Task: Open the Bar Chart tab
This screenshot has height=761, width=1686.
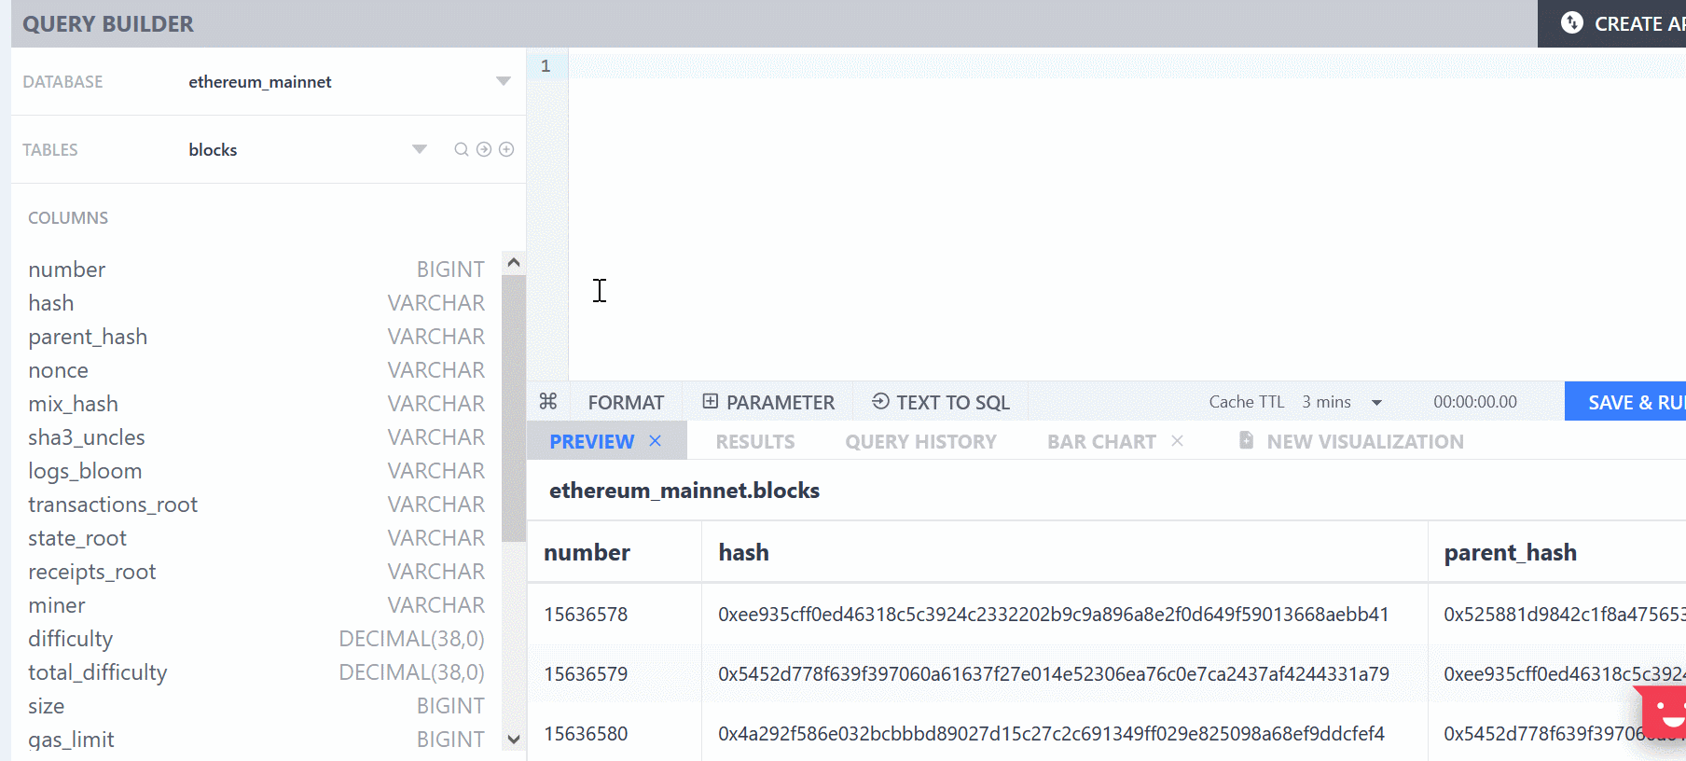Action: (1101, 442)
